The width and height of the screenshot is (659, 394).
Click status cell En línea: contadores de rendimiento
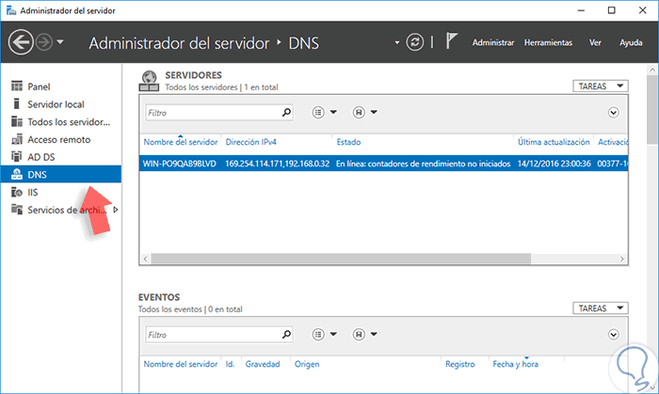coord(423,164)
